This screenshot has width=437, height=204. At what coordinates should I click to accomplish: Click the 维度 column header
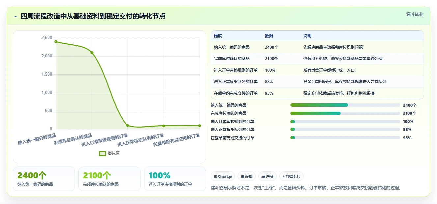tap(218, 36)
